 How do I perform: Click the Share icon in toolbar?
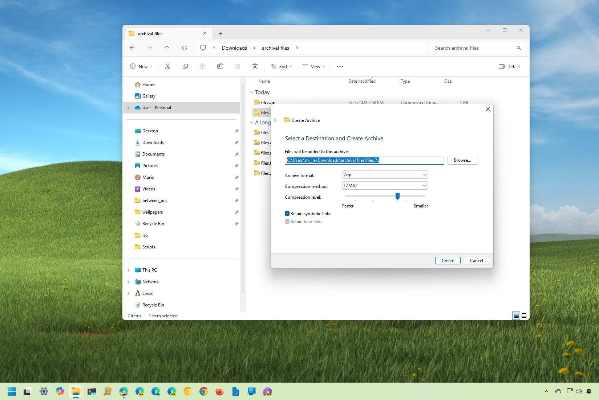pyautogui.click(x=238, y=66)
